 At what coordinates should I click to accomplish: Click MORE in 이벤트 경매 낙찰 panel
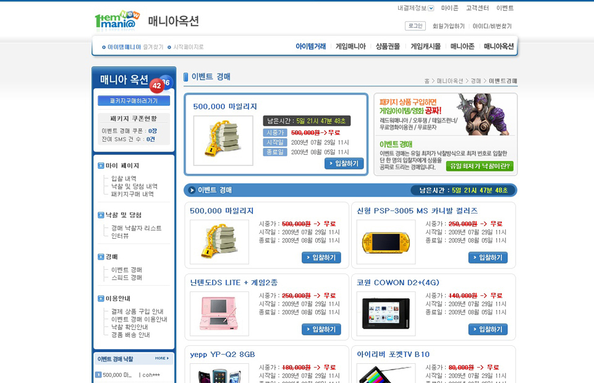[161, 358]
